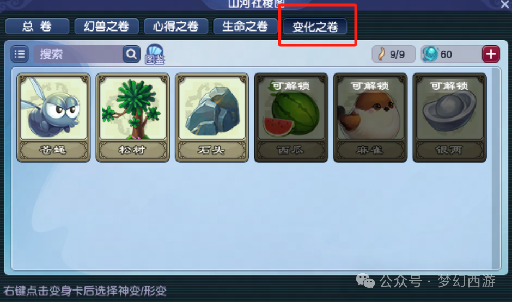
Task: Click the feather count 9/9 indicator
Action: (393, 54)
